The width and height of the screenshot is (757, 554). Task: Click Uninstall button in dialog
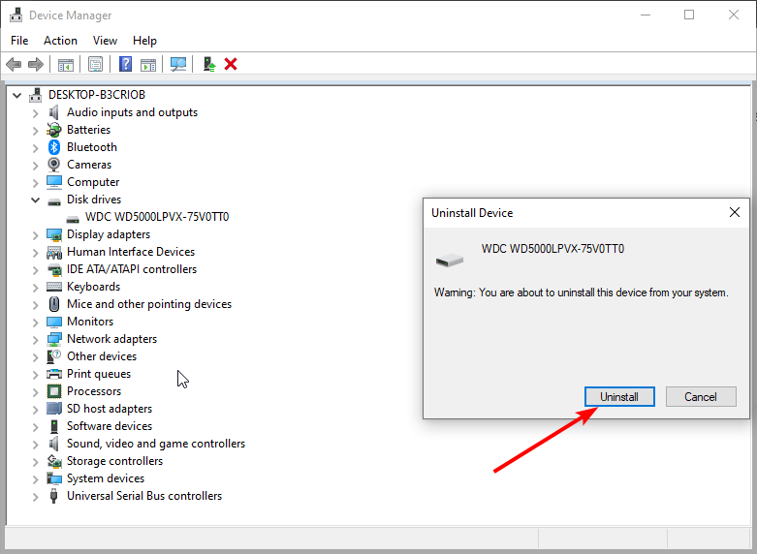pos(619,397)
